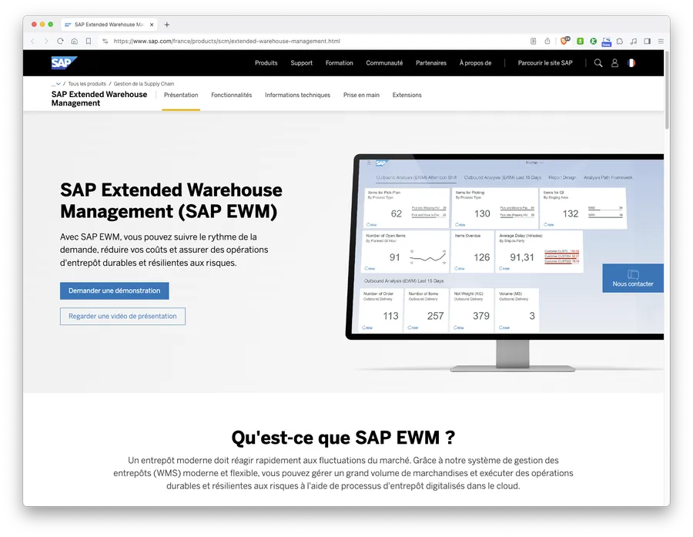
Task: Open the user account profile icon
Action: pyautogui.click(x=614, y=63)
